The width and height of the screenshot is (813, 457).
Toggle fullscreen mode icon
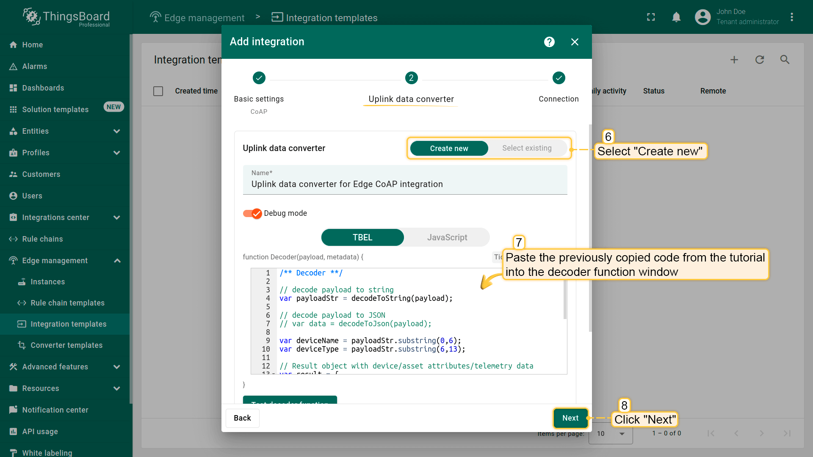tap(651, 17)
